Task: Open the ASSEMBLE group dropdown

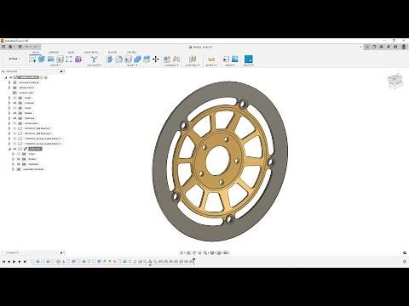Action: [171, 65]
